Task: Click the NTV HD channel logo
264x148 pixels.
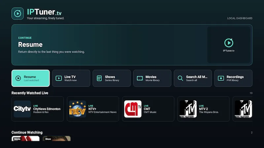Action: pyautogui.click(x=78, y=109)
